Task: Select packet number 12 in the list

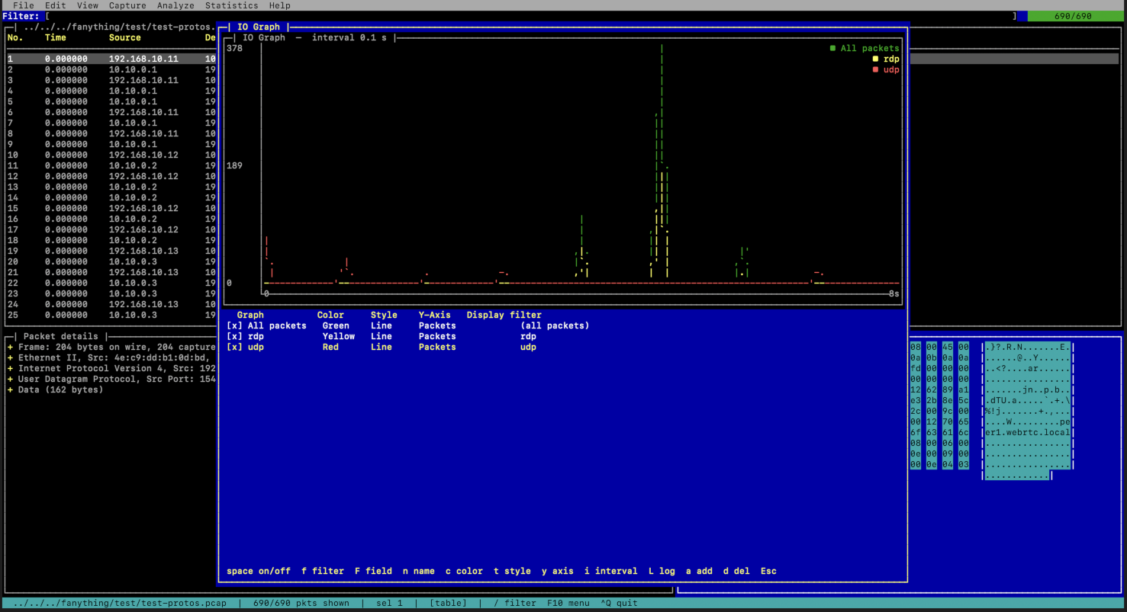Action: 111,176
